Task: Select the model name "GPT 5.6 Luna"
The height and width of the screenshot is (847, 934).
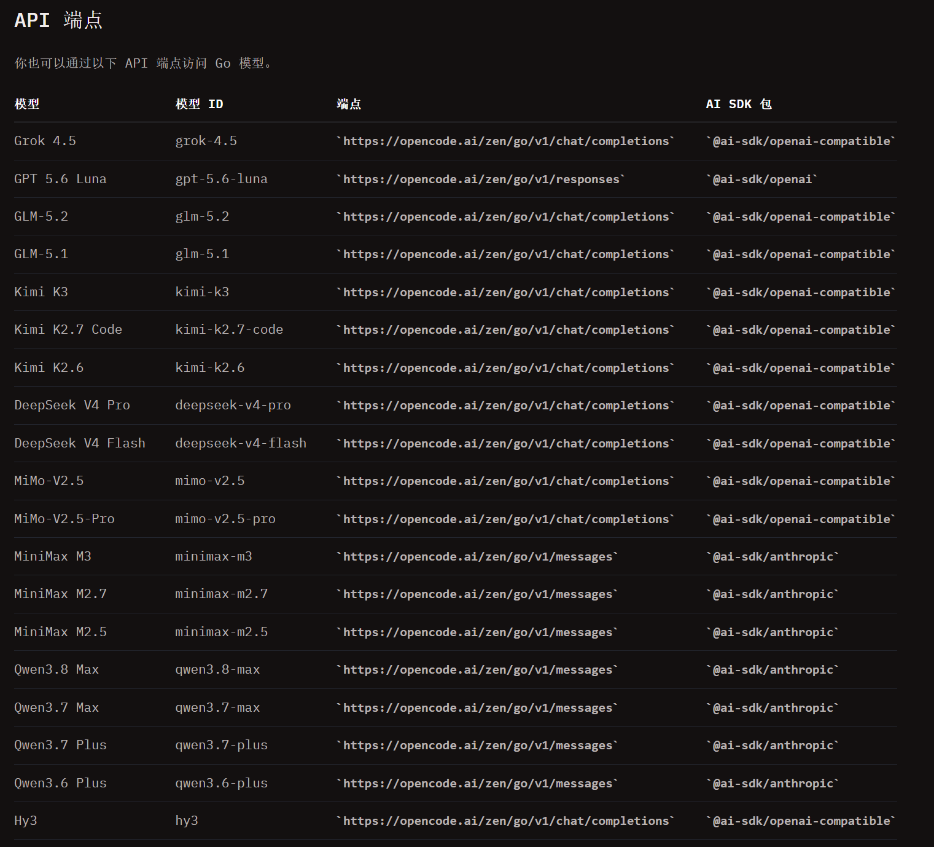Action: [61, 179]
